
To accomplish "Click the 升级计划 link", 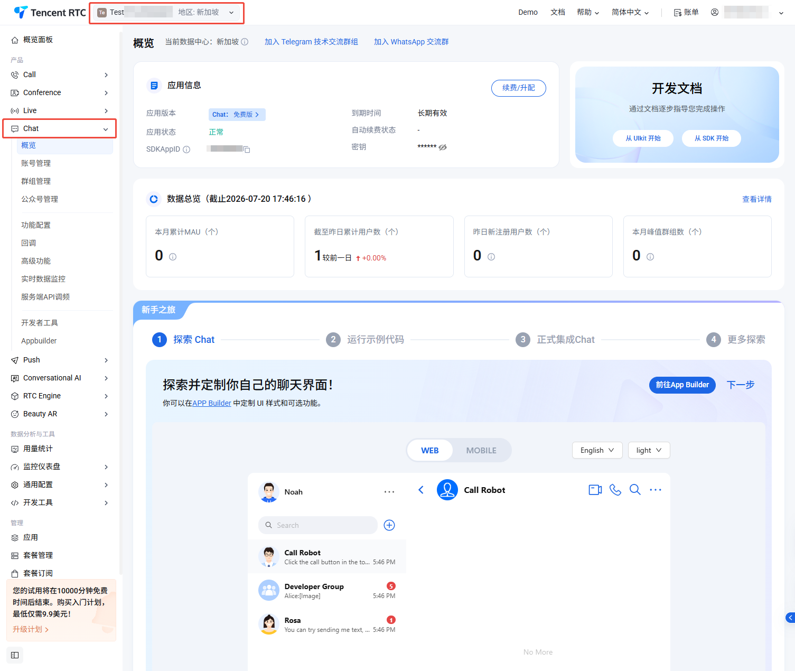I will tap(31, 629).
